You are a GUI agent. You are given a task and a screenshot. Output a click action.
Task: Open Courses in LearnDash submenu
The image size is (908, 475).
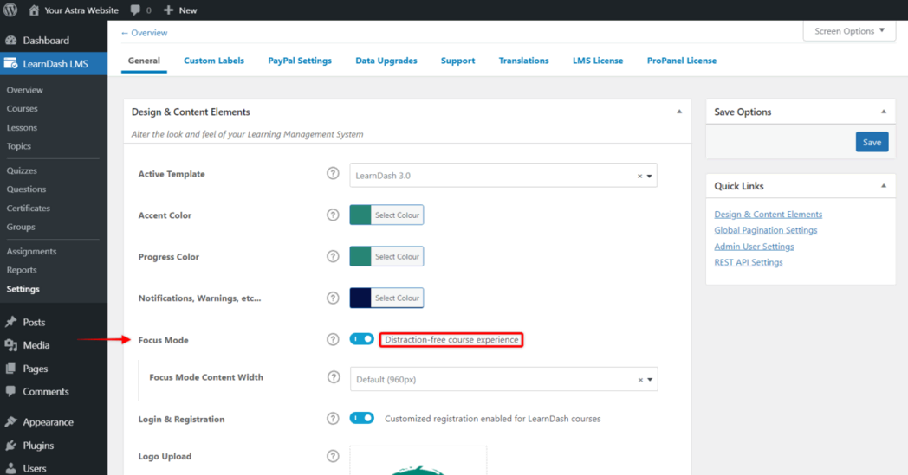(23, 109)
